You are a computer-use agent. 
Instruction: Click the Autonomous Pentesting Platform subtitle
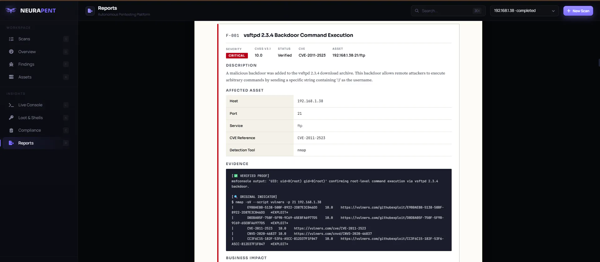click(124, 15)
